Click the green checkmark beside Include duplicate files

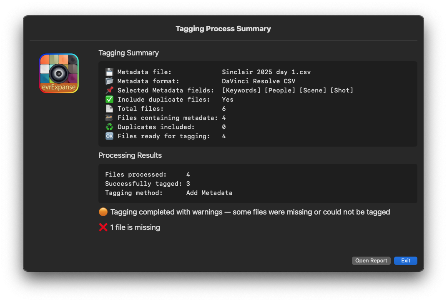click(109, 100)
